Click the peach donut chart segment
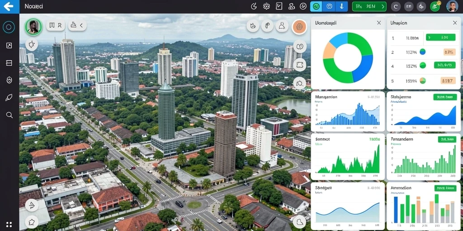 pyautogui.click(x=328, y=51)
